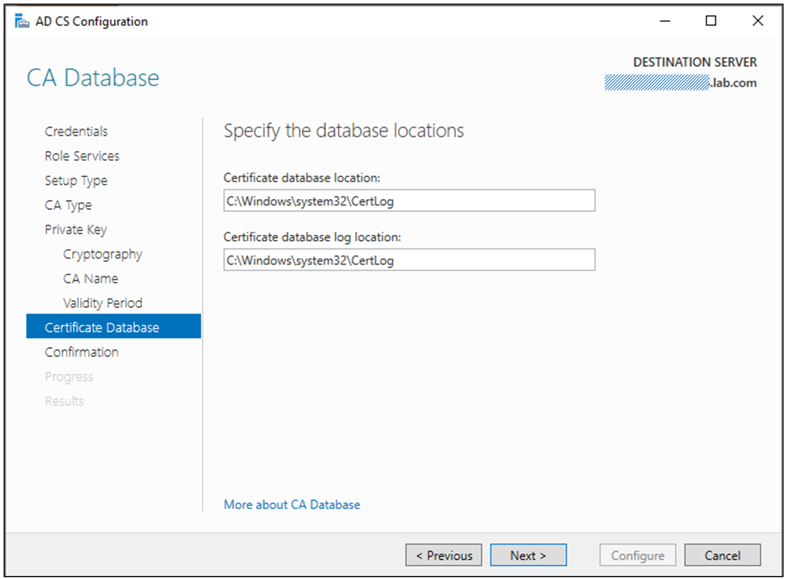The width and height of the screenshot is (786, 579).
Task: Open the Confirmation step
Action: tap(81, 352)
